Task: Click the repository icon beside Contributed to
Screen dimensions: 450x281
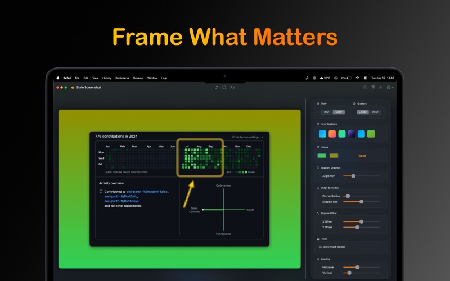Action: [x=101, y=192]
